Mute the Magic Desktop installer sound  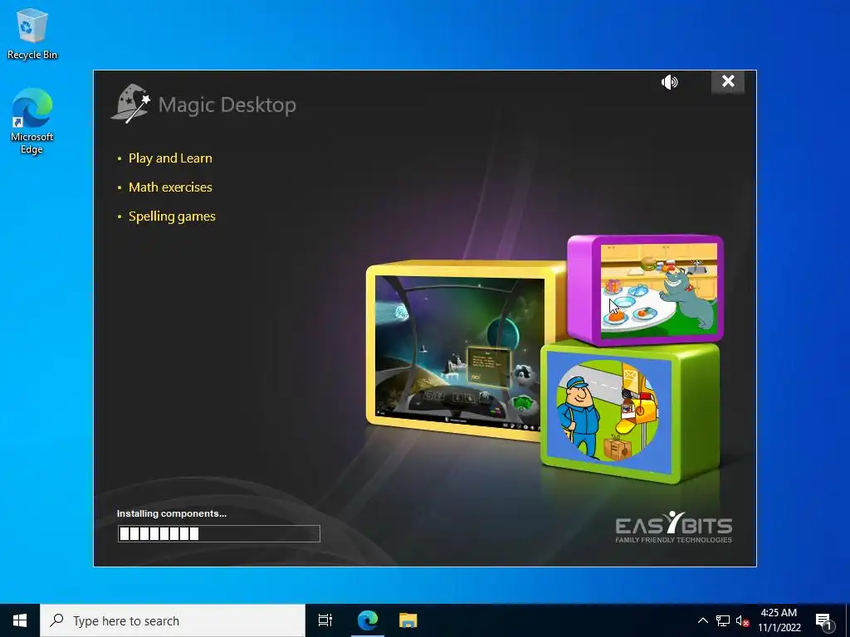click(670, 82)
